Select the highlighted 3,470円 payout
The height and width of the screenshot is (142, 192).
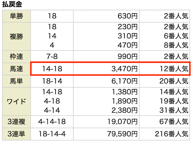coord(124,69)
